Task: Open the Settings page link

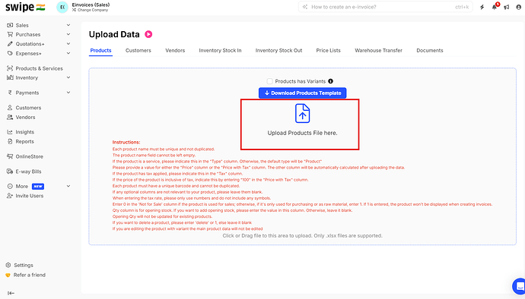Action: tap(24, 266)
